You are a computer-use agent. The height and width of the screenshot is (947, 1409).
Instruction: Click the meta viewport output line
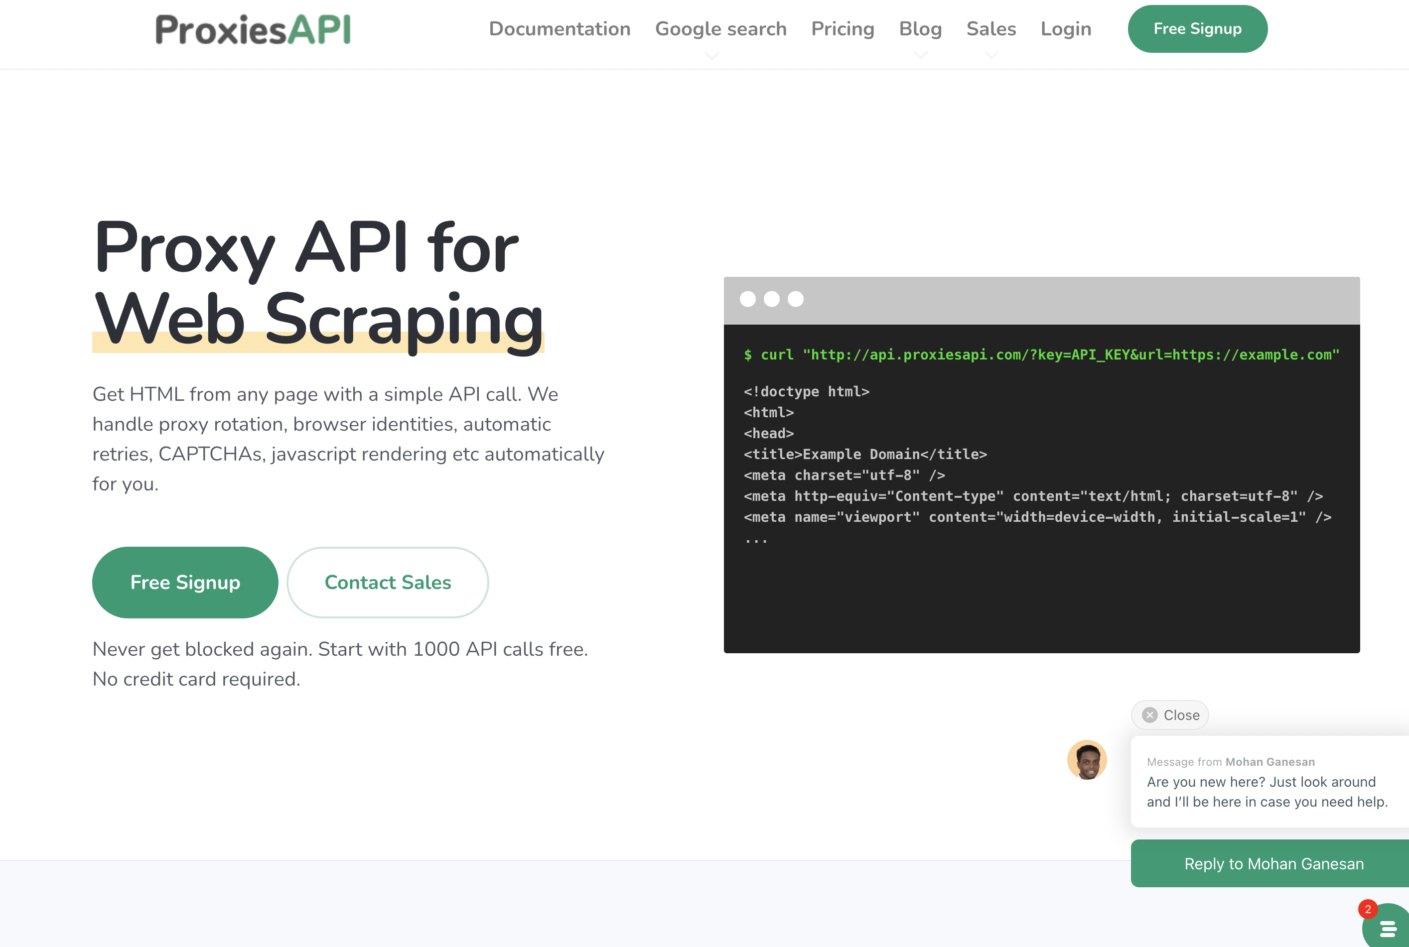[1037, 517]
